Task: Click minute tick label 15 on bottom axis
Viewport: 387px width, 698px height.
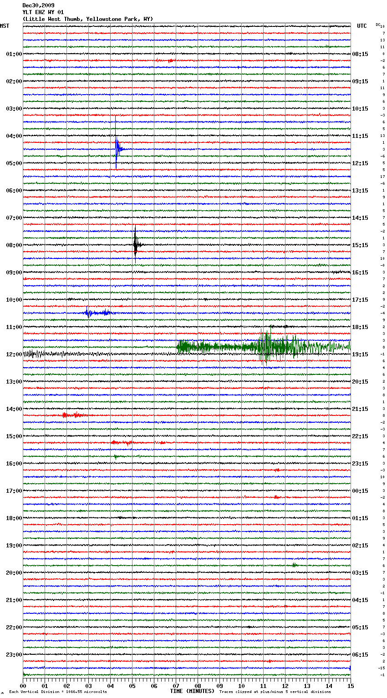Action: pyautogui.click(x=351, y=686)
